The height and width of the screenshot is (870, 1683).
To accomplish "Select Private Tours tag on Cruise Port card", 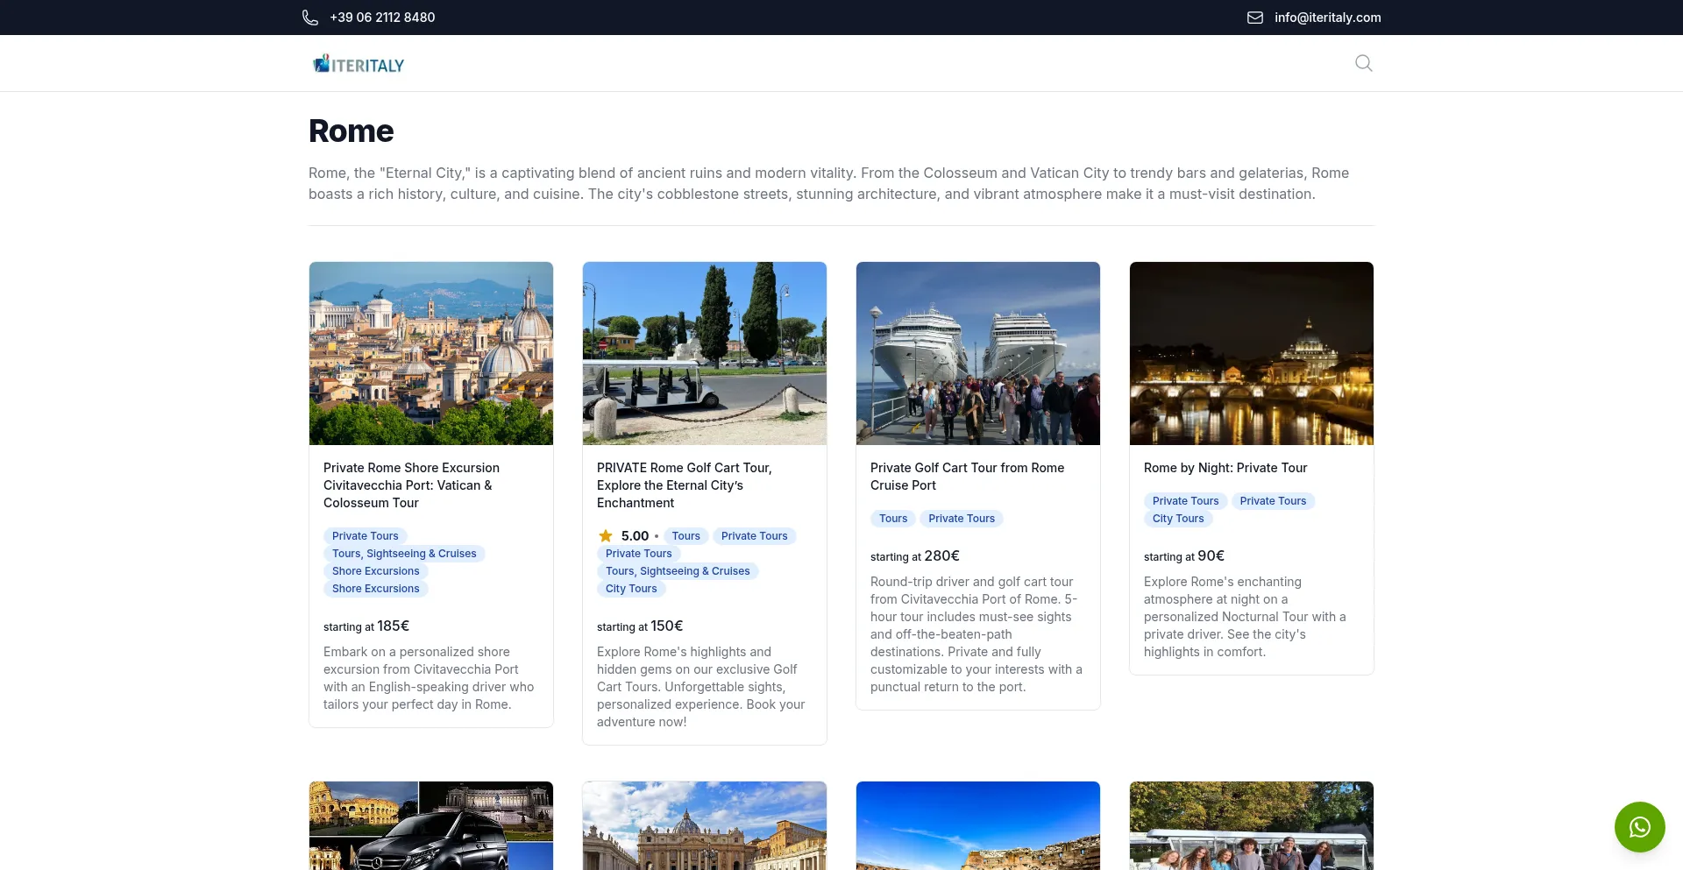I will (962, 519).
